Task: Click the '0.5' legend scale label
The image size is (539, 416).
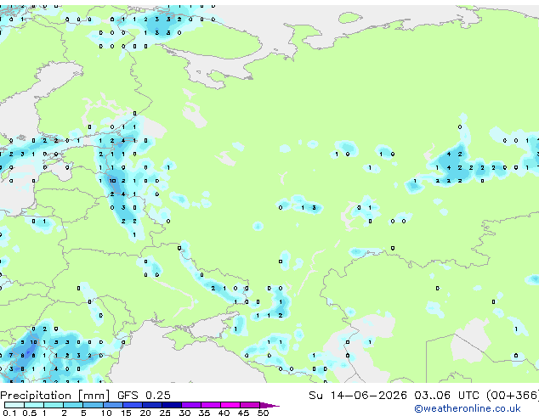Action: [29, 413]
